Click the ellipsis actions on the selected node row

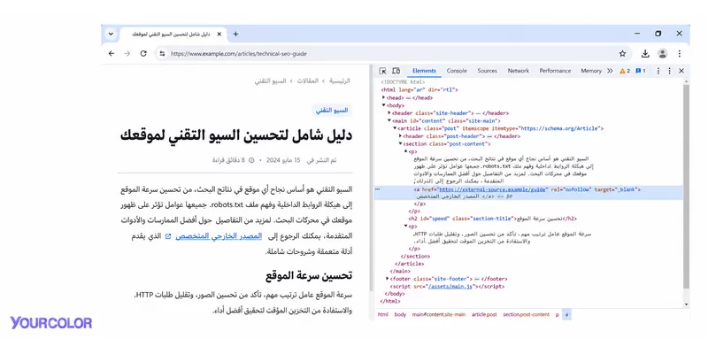click(x=378, y=189)
